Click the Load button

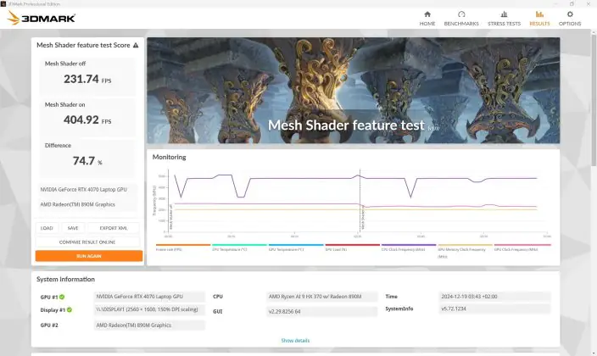47,228
